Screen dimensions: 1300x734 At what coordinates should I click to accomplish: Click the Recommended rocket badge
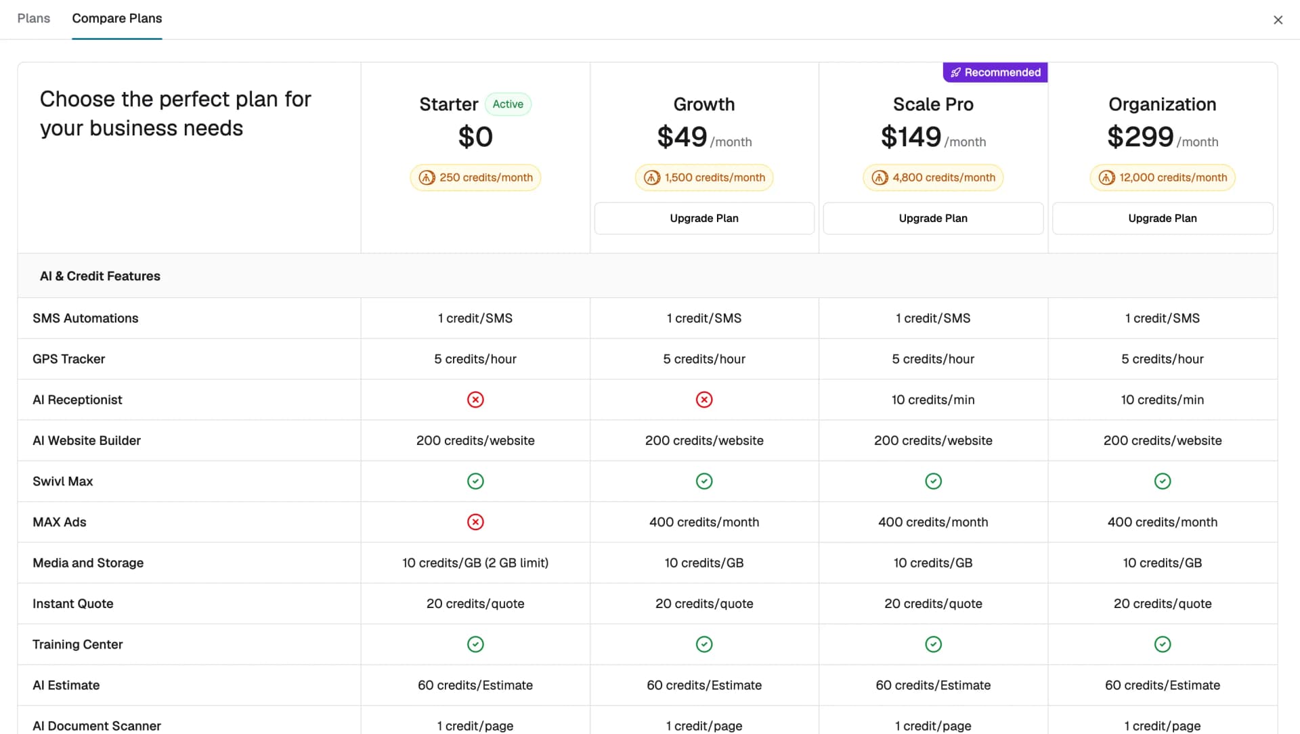(995, 72)
